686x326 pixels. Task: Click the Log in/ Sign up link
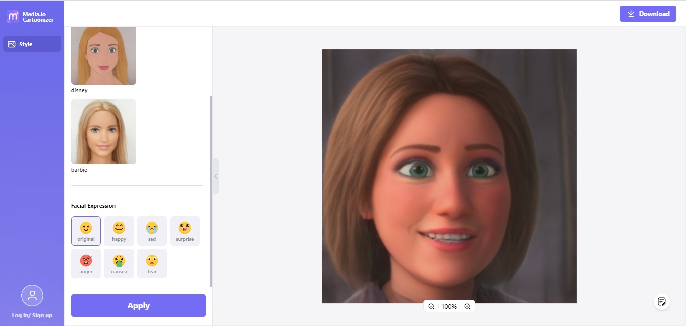point(32,315)
